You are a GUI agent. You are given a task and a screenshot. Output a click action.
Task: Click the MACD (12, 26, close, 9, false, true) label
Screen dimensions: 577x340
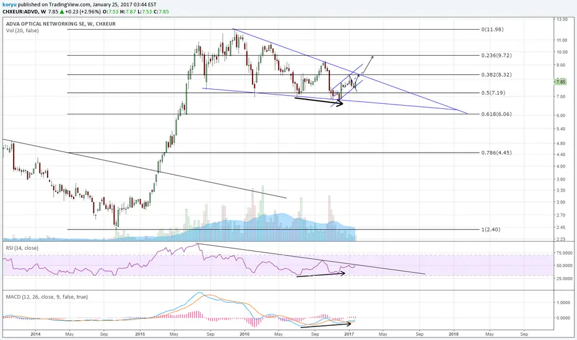pyautogui.click(x=46, y=297)
